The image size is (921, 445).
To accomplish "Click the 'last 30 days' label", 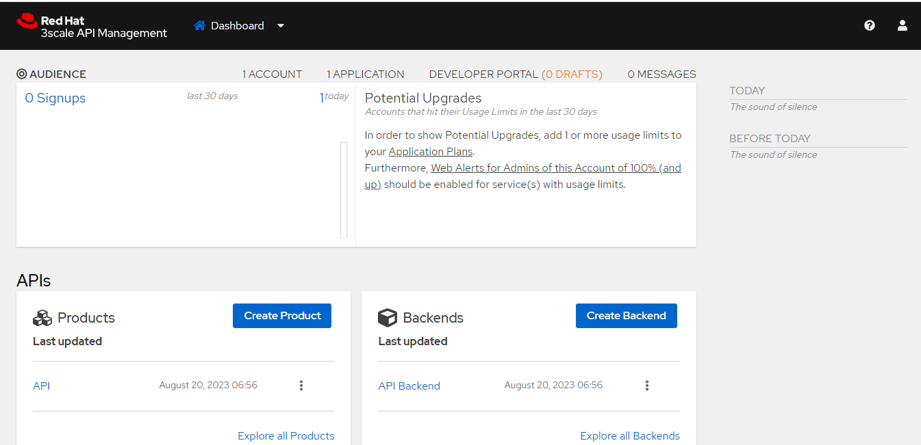I will (212, 96).
